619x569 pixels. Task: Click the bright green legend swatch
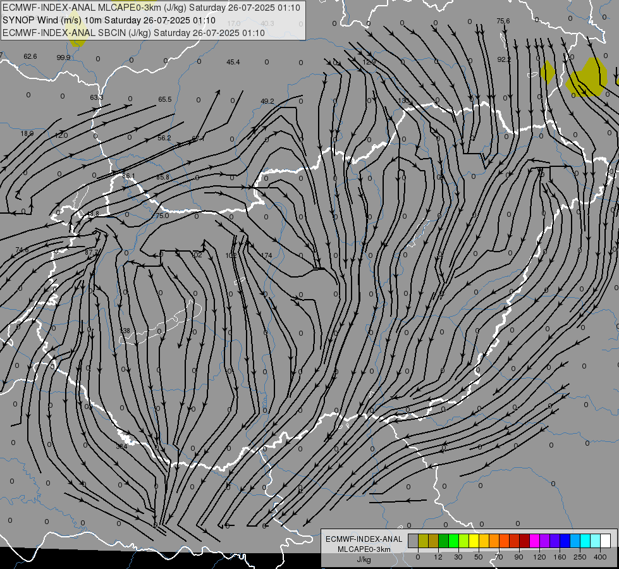453,541
